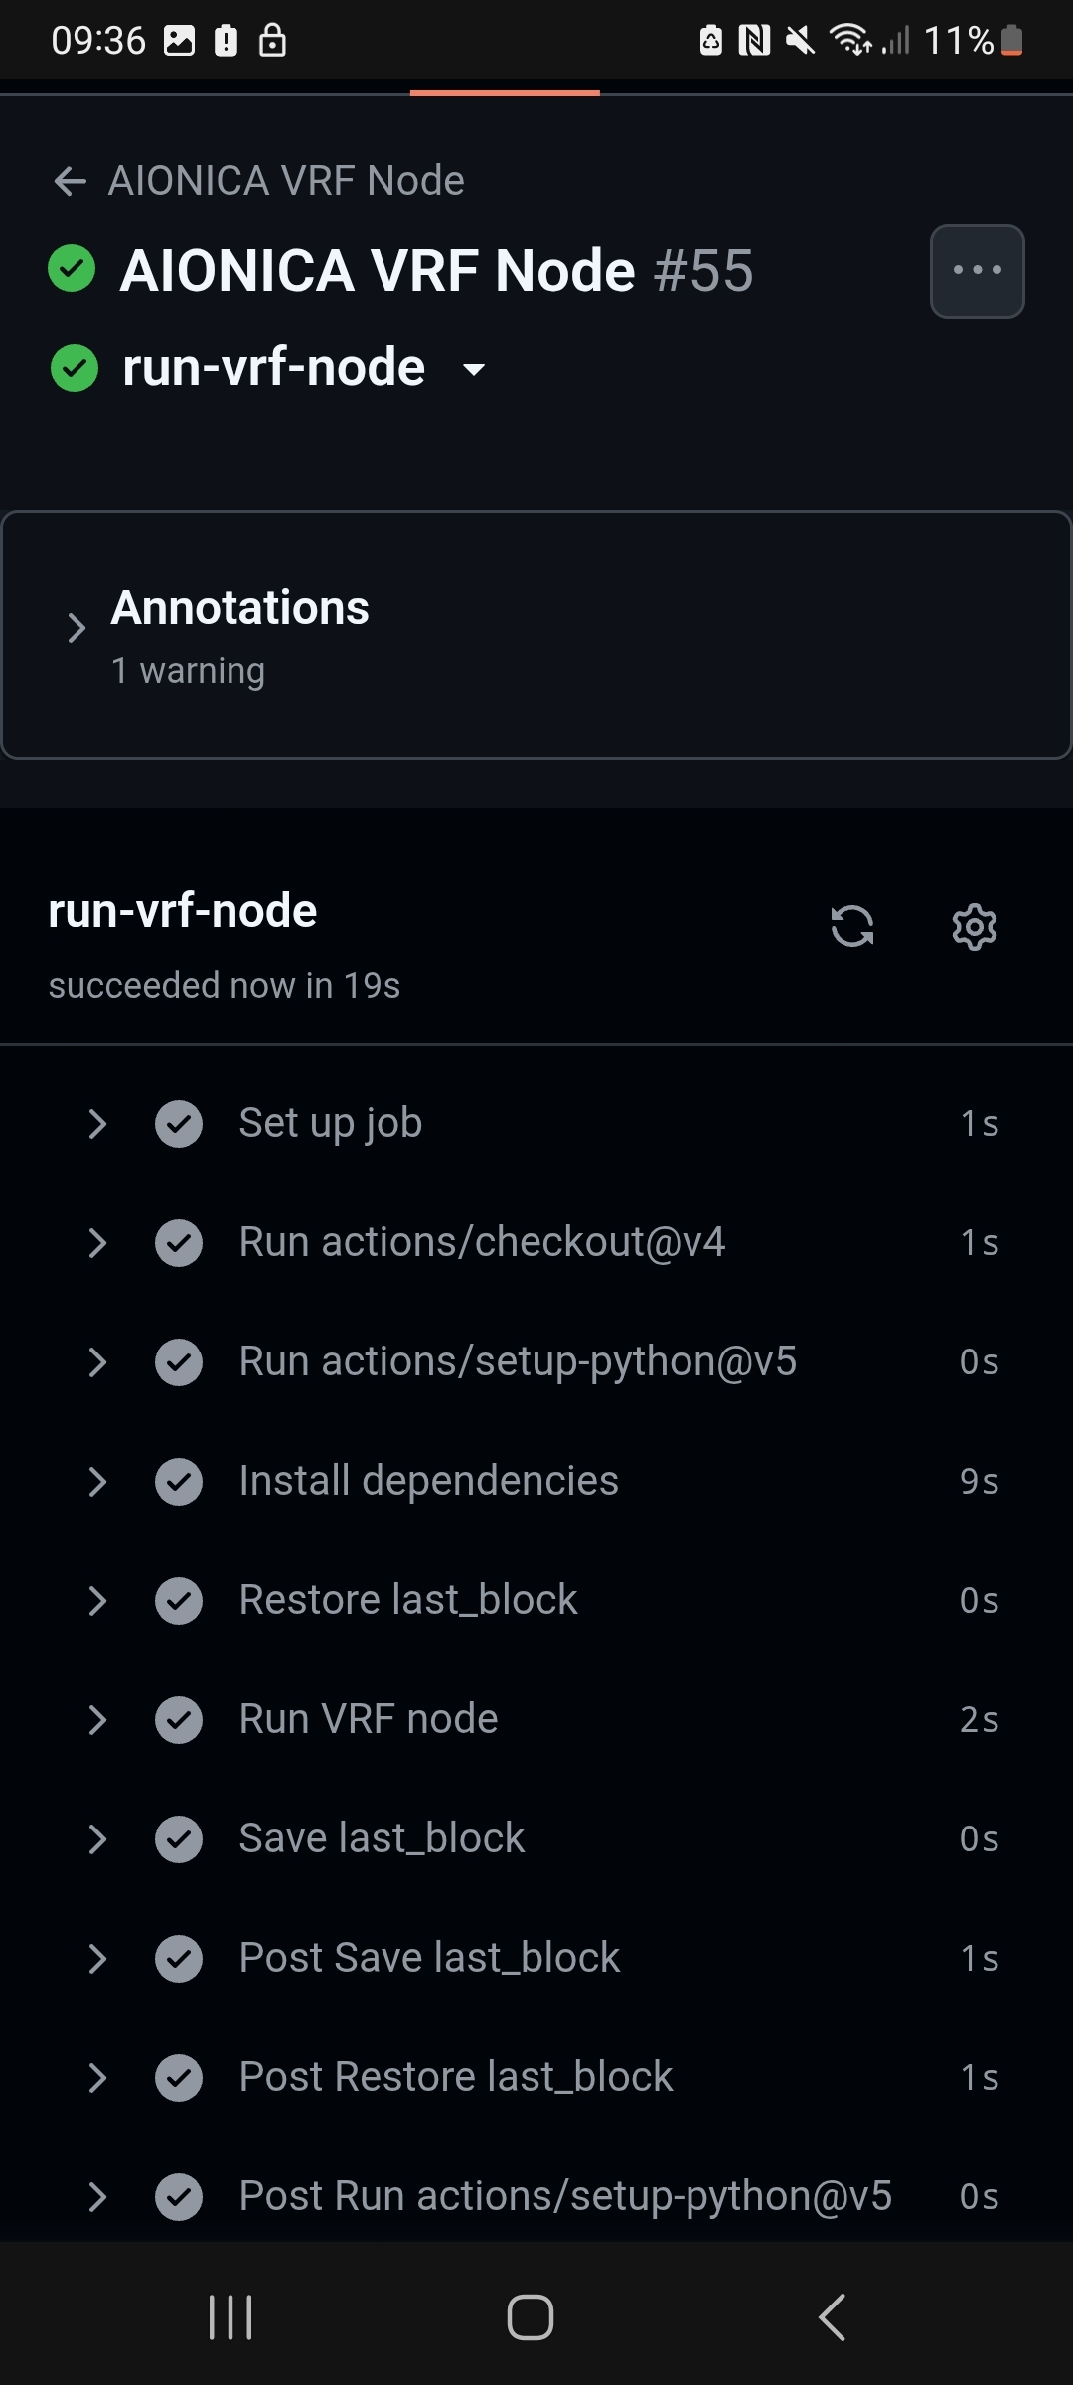
Task: Open the three-dot more options menu
Action: pyautogui.click(x=977, y=271)
